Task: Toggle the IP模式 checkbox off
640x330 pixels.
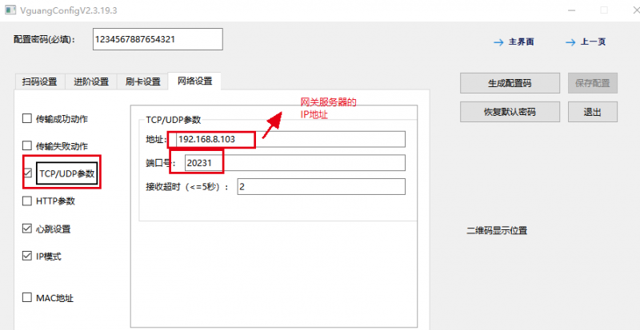Action: pos(28,256)
